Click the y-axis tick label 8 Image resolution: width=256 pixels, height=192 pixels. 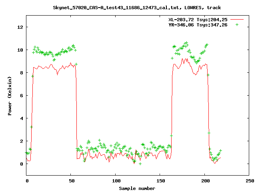(22, 73)
